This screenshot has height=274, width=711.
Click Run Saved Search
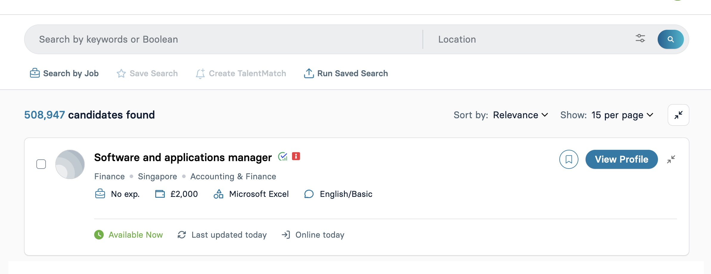coord(346,73)
